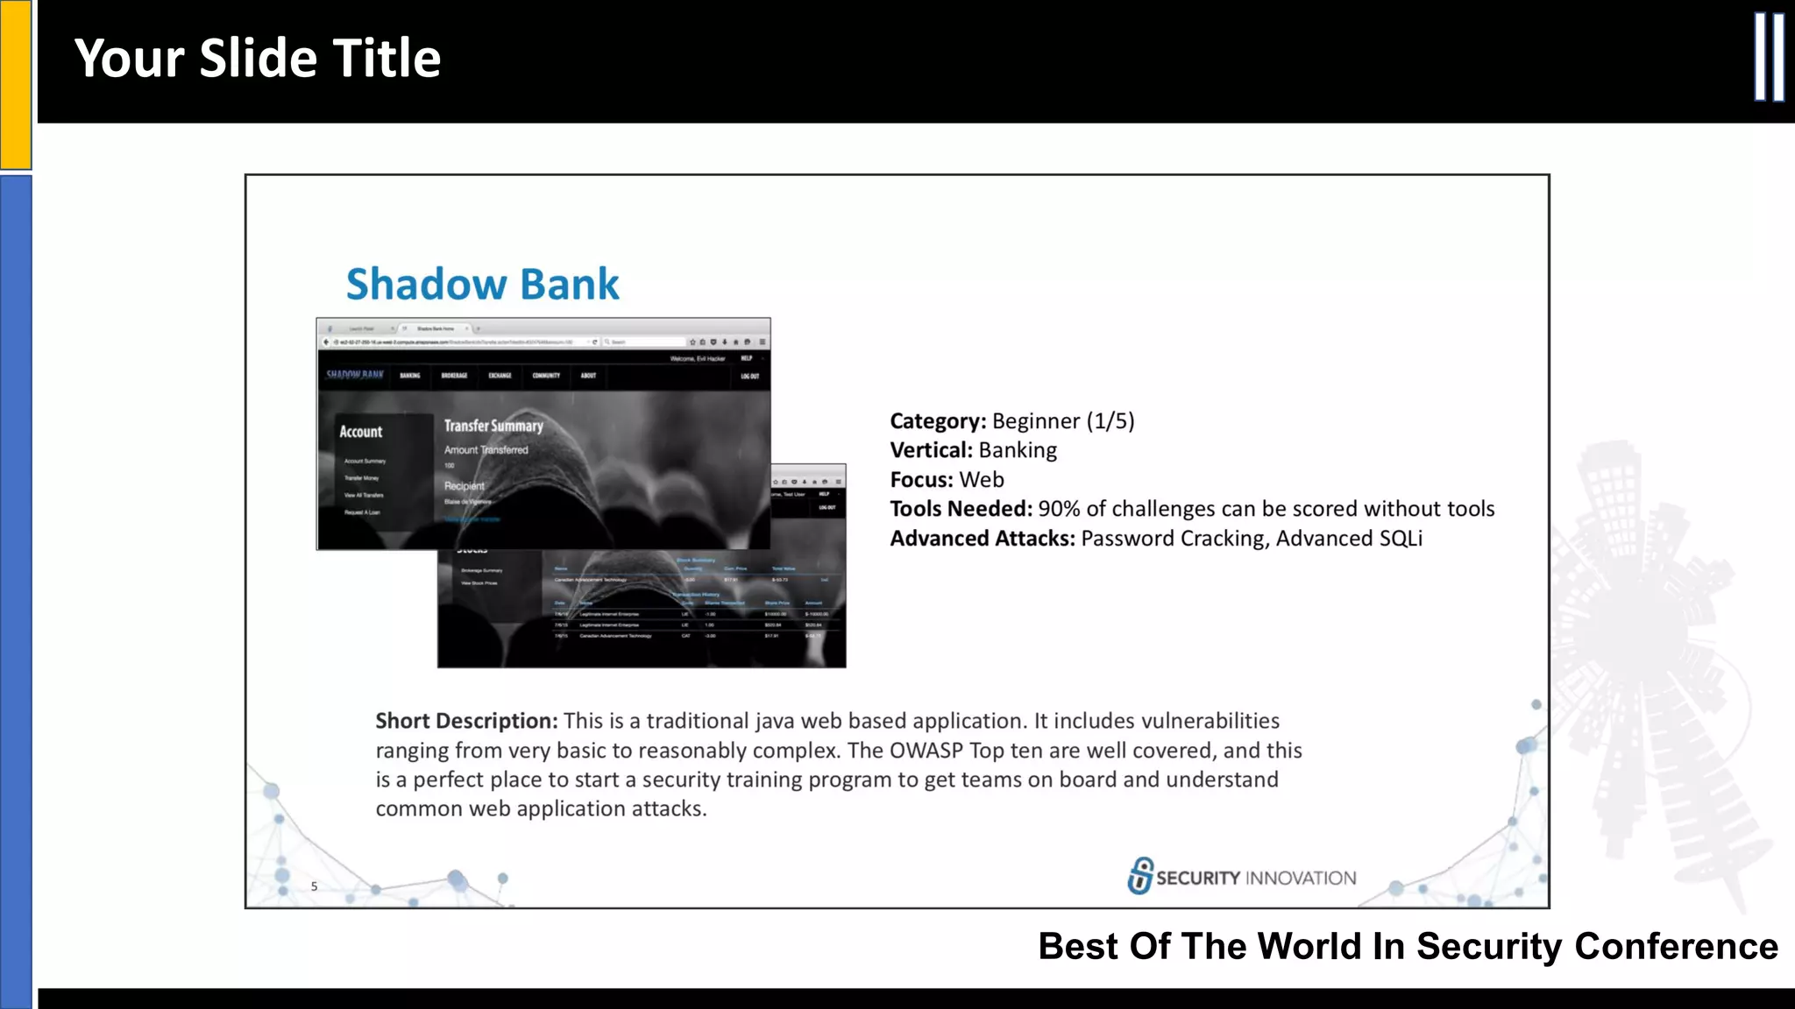Click "Request A Loan" sidebar link
1795x1009 pixels.
tap(362, 512)
